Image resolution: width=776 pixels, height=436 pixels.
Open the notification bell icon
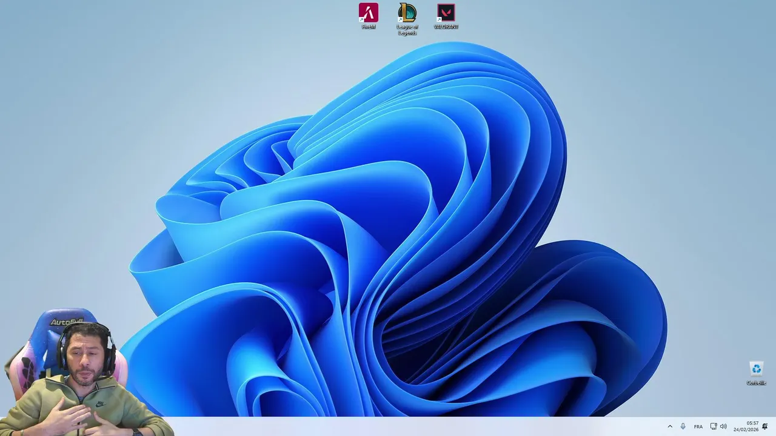765,426
